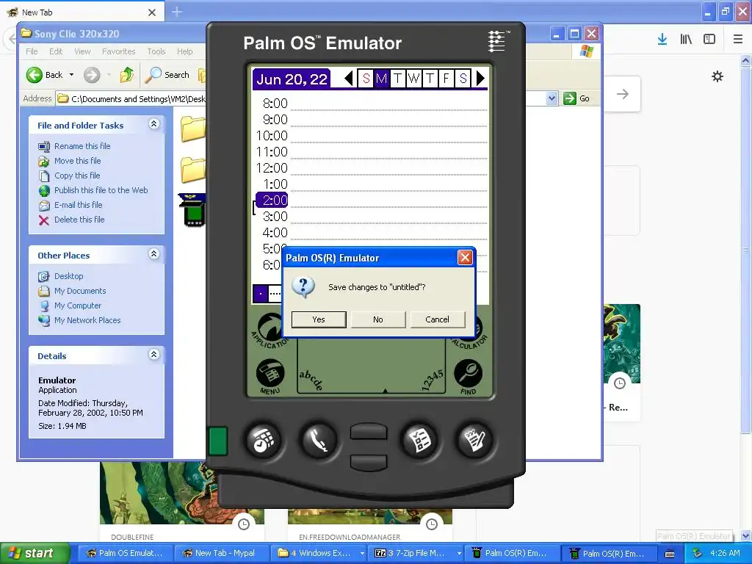
Task: Open Back button history dropdown arrow
Action: pyautogui.click(x=71, y=75)
